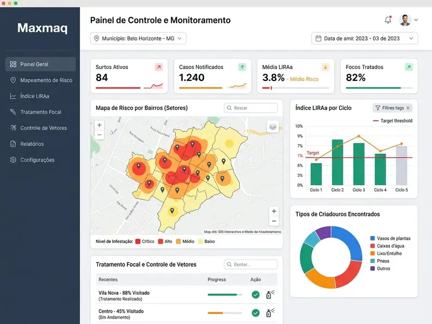Screen dimensions: 432x324
Task: Select Painel Geral in the sidebar
Action: coord(40,64)
